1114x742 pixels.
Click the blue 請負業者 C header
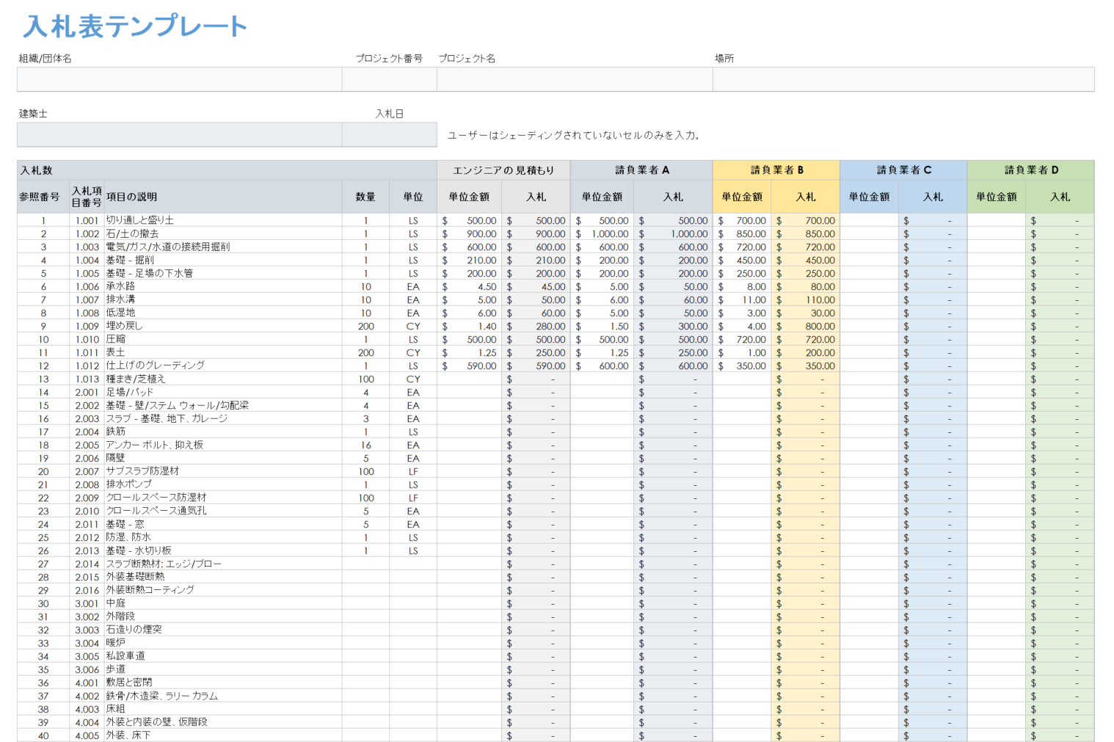click(903, 170)
